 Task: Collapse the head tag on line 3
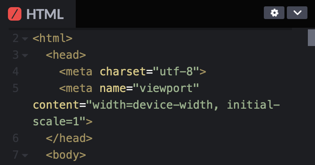[25, 55]
